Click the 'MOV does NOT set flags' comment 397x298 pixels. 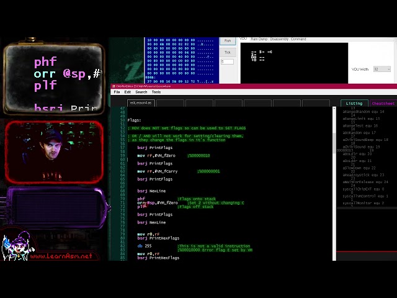coord(187,128)
